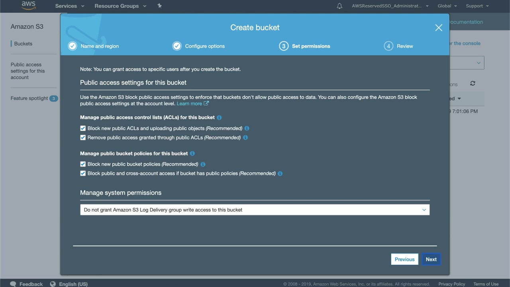Open the notifications bell
Viewport: 510px width, 287px height.
(x=339, y=6)
